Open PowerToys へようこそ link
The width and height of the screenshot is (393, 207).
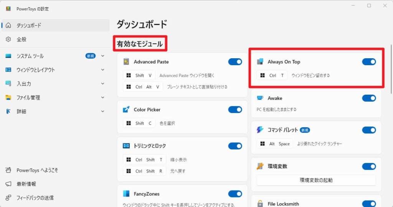pyautogui.click(x=55, y=170)
